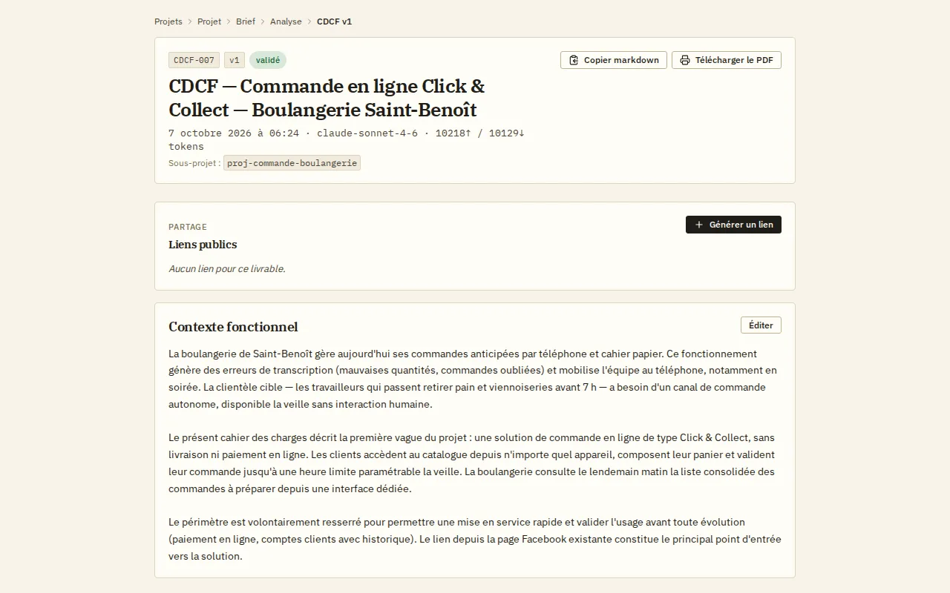Open the Projets breadcrumb link
Viewport: 950px width, 593px height.
pos(168,21)
